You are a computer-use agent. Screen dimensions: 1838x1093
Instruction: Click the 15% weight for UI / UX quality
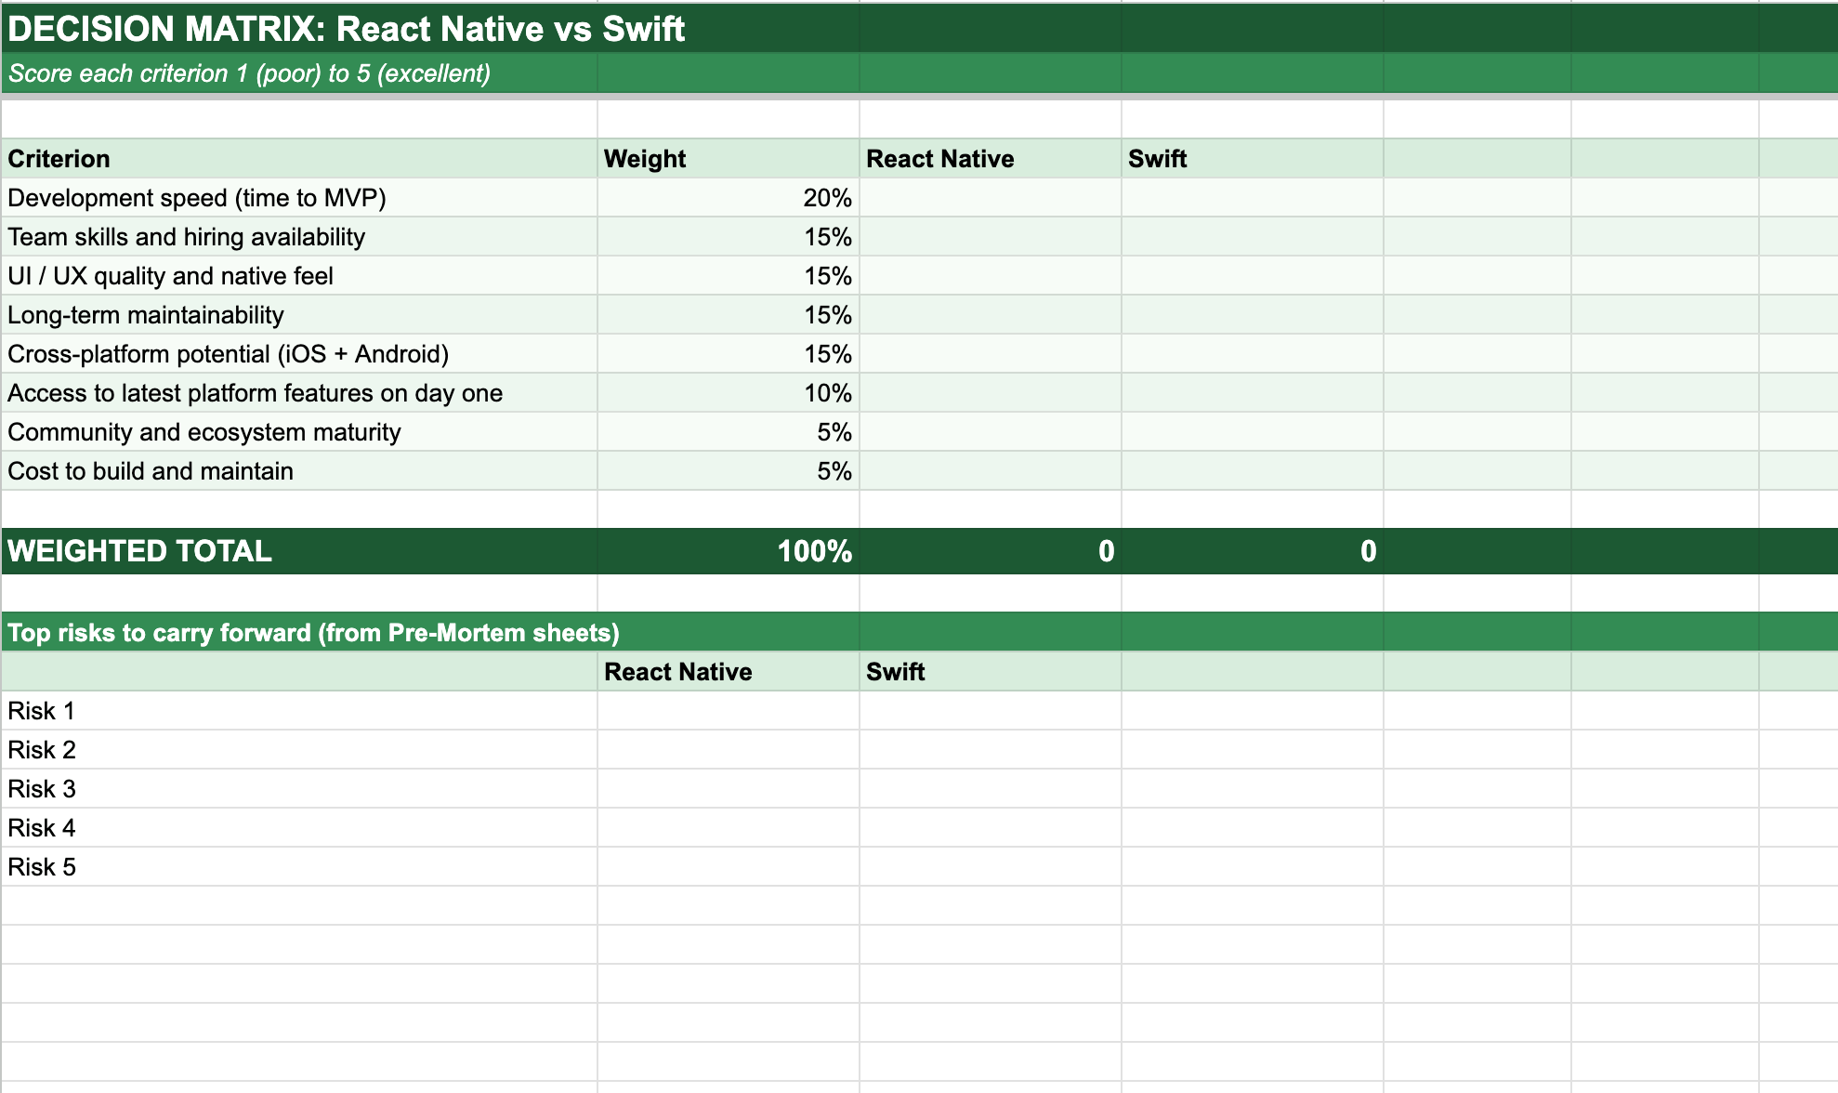729,276
